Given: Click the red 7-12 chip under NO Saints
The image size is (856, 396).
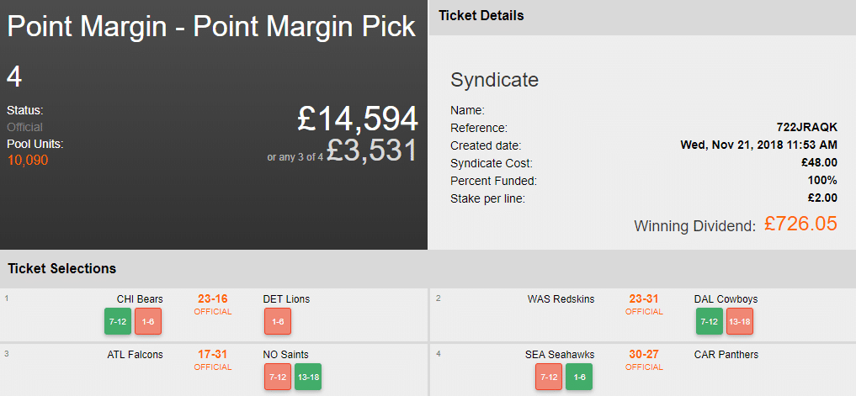Looking at the screenshot, I should coord(278,377).
